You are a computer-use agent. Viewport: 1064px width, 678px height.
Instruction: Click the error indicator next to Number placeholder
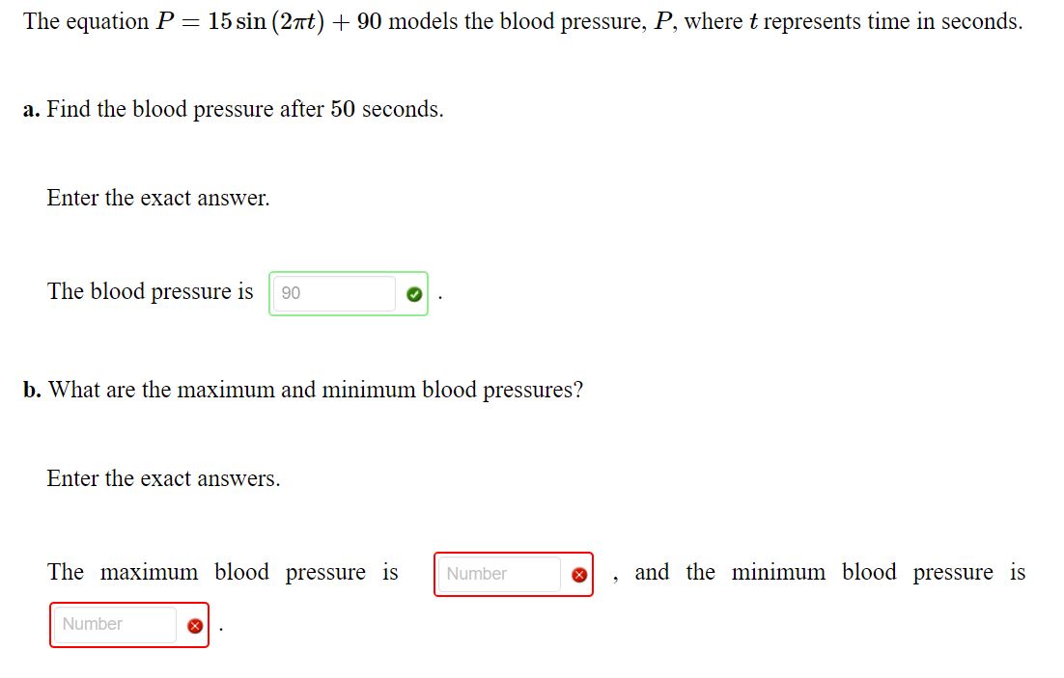[x=577, y=574]
